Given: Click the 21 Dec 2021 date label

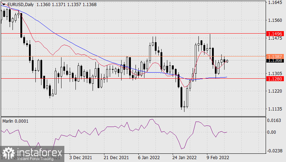Looking at the screenshot, I should 117,157.
